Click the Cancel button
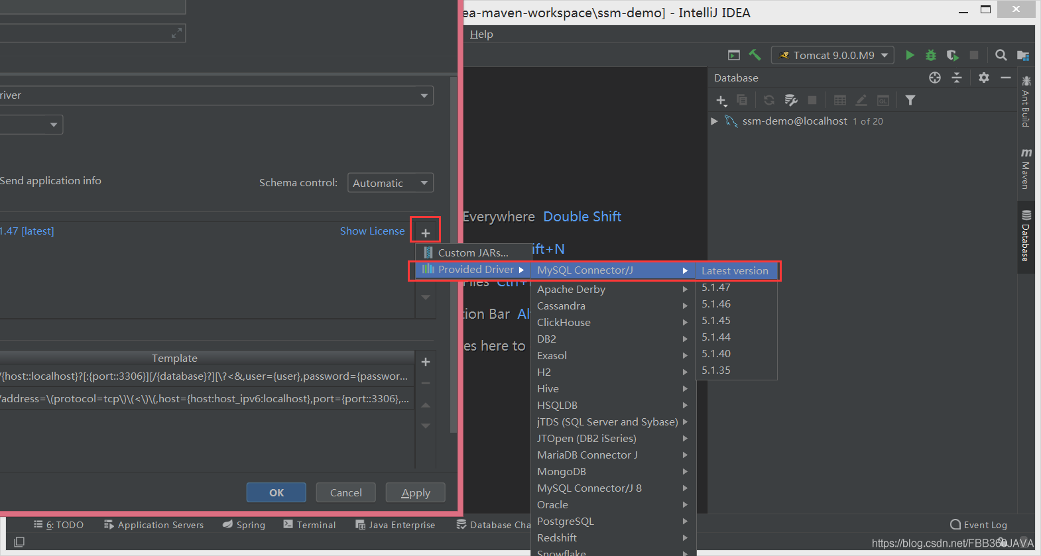The height and width of the screenshot is (556, 1041). pyautogui.click(x=346, y=492)
